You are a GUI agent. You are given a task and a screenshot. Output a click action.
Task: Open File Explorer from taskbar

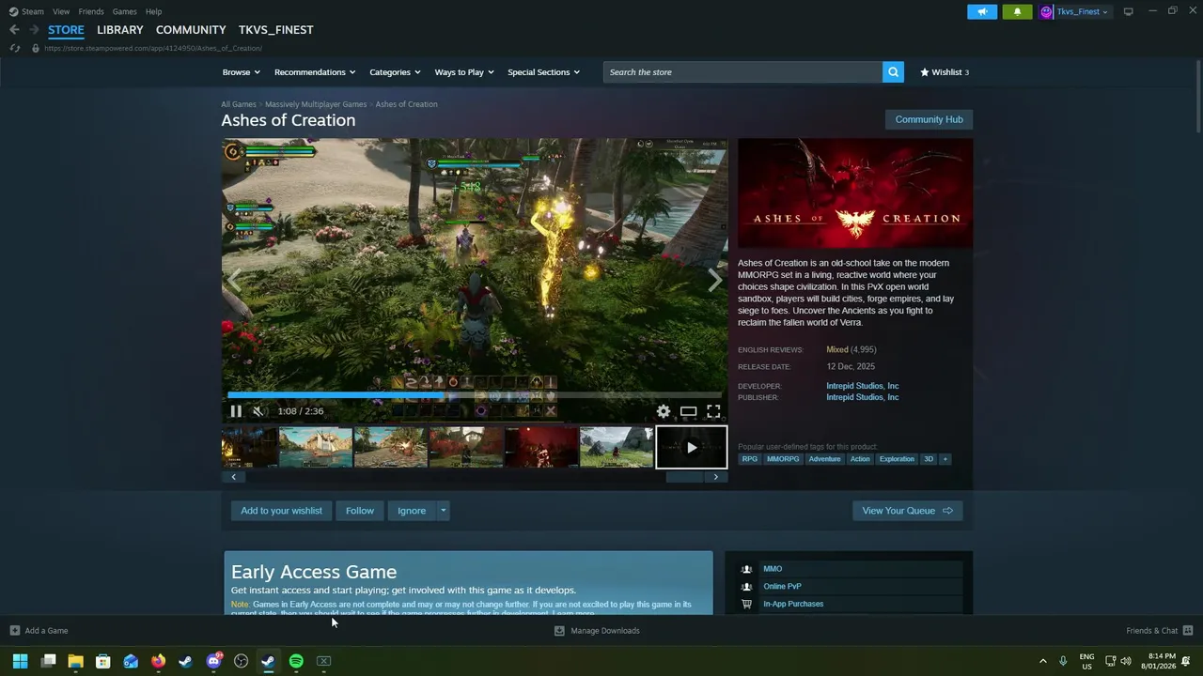click(x=75, y=661)
